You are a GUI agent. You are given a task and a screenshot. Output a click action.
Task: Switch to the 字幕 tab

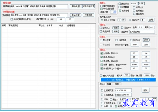pyautogui.click(x=110, y=84)
